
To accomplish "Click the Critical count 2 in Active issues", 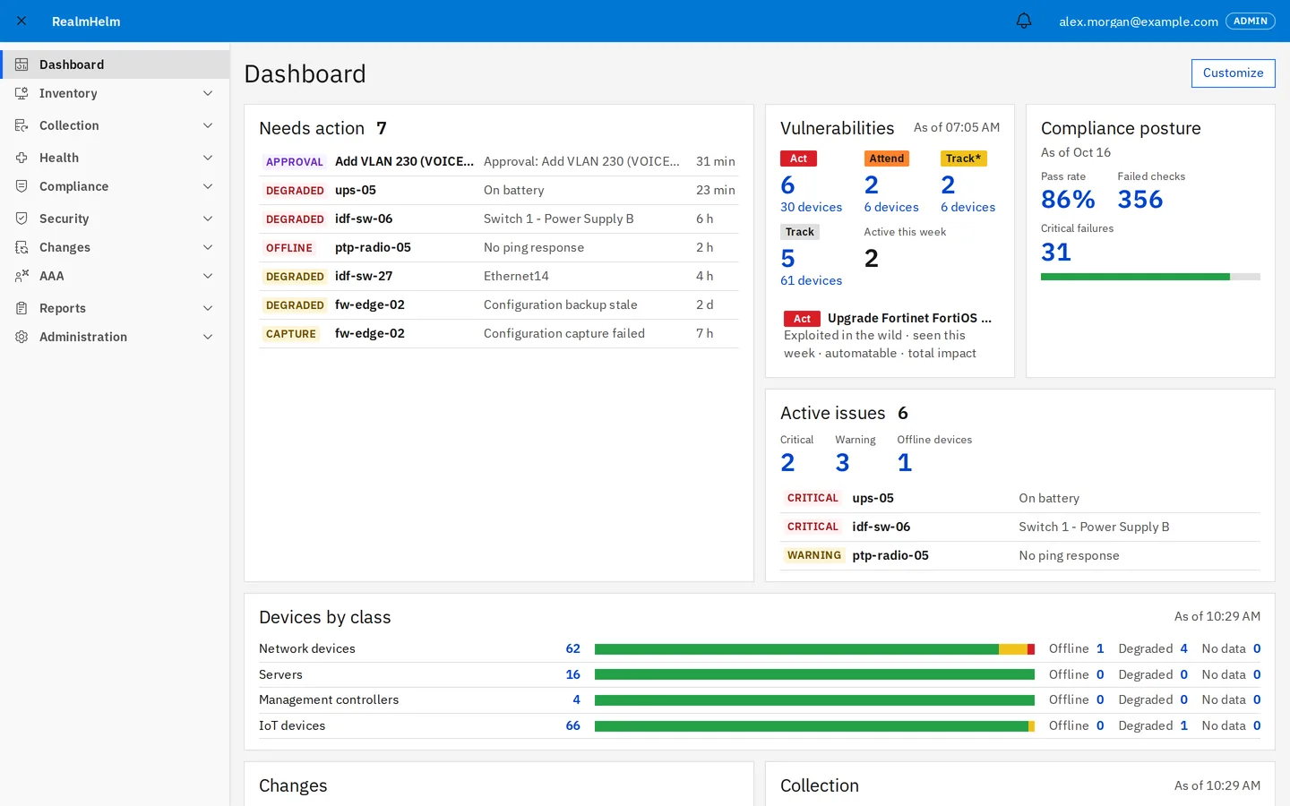I will pyautogui.click(x=787, y=462).
